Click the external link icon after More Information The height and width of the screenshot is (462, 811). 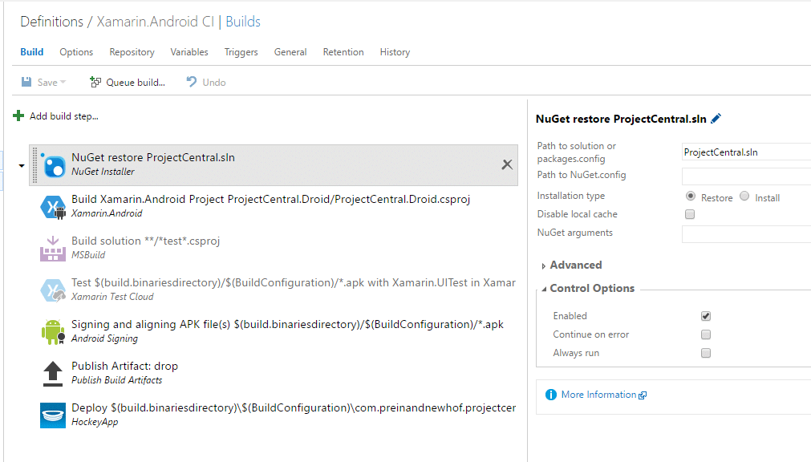coord(643,395)
